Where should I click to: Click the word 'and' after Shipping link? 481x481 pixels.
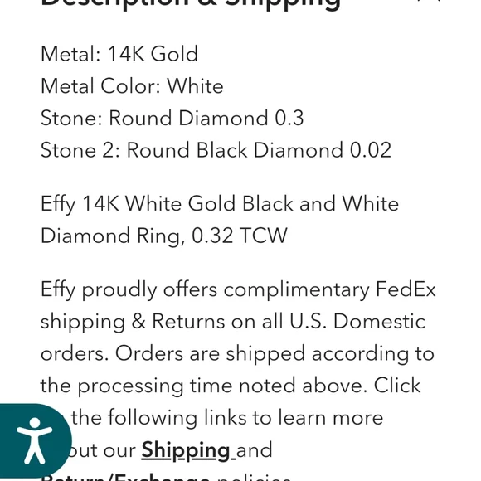point(255,450)
